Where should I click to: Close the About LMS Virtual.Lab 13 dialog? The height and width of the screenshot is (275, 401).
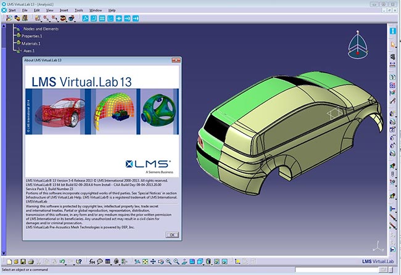click(x=176, y=60)
